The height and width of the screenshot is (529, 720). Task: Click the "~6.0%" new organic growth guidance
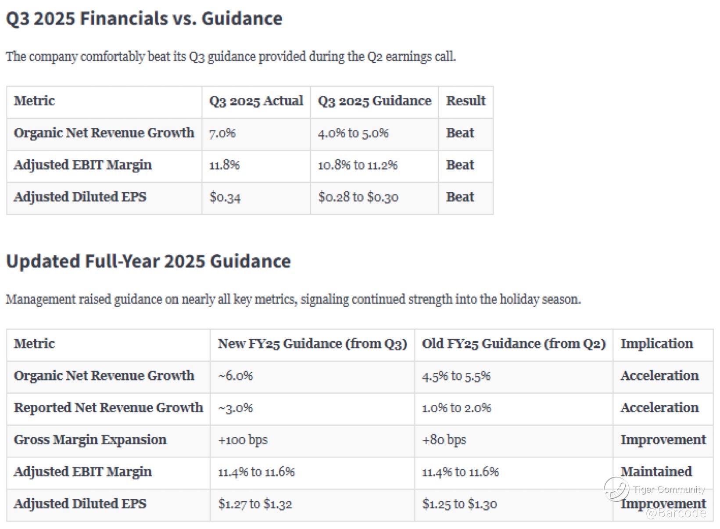point(236,376)
